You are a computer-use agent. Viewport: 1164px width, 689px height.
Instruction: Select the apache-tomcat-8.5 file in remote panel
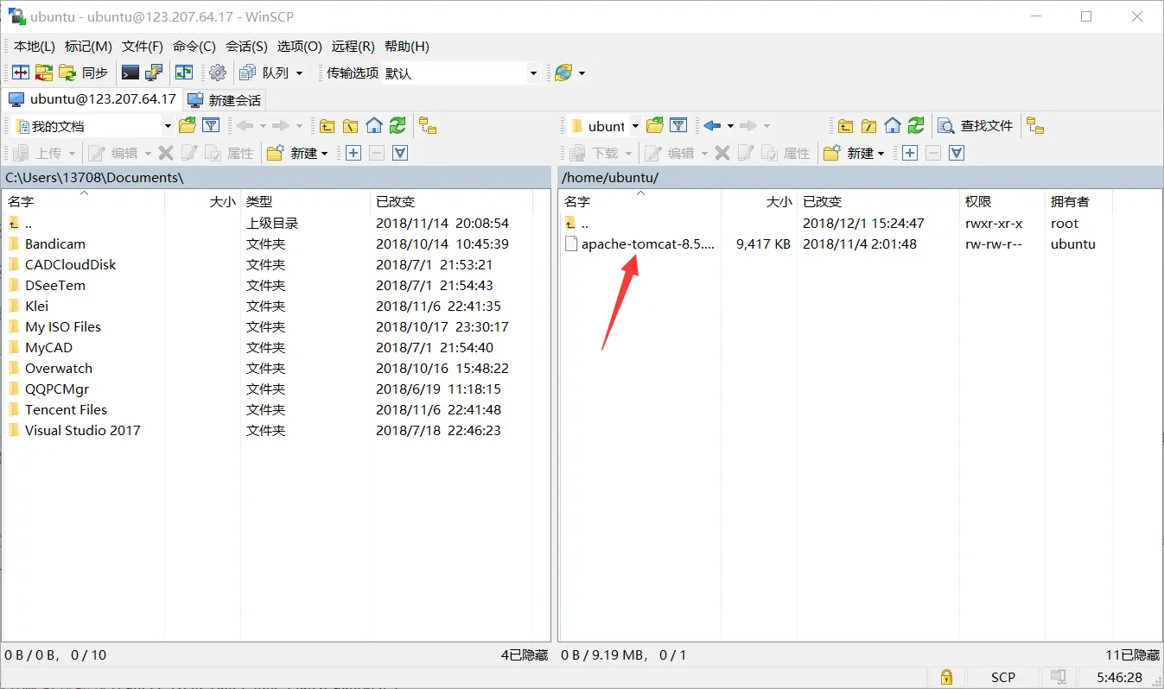(x=640, y=243)
